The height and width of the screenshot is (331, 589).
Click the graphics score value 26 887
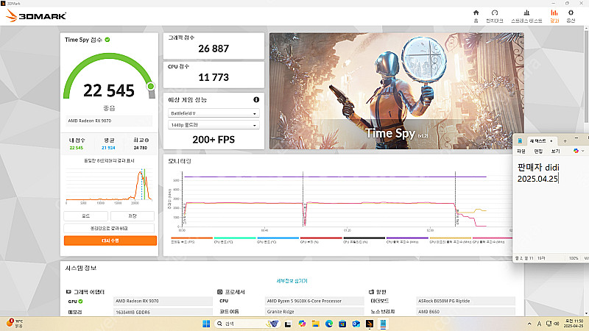(214, 49)
